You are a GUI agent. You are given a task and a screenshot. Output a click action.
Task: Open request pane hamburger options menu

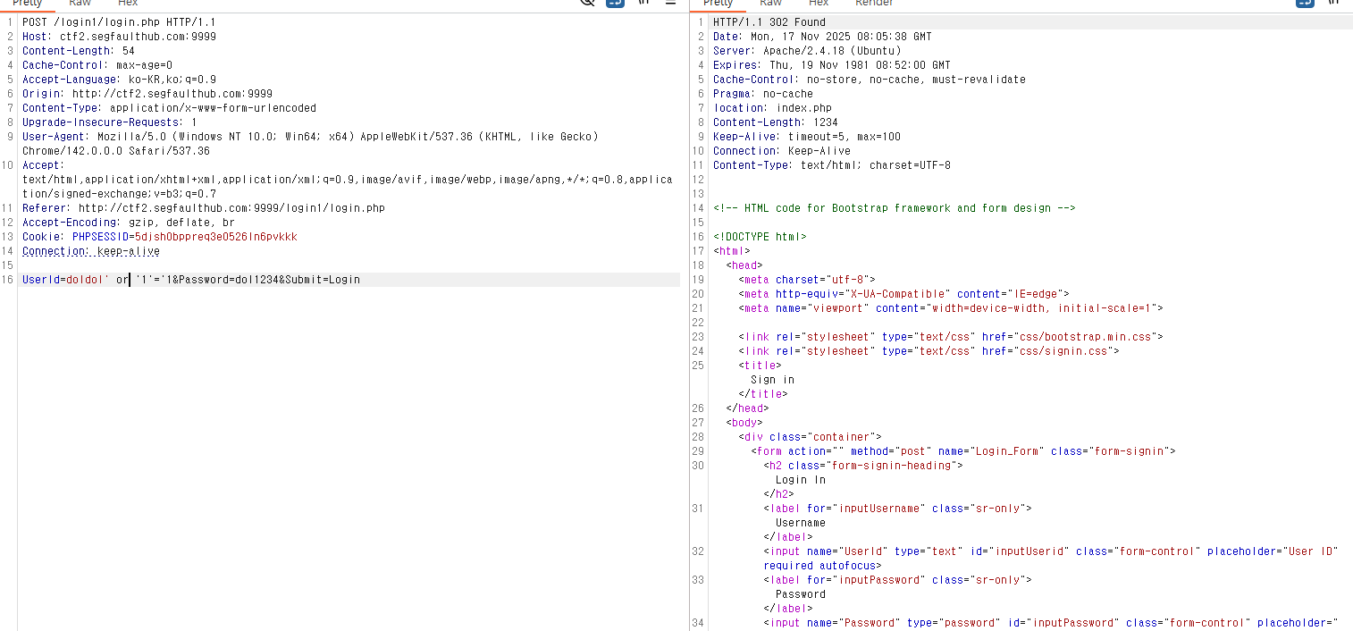pos(670,3)
